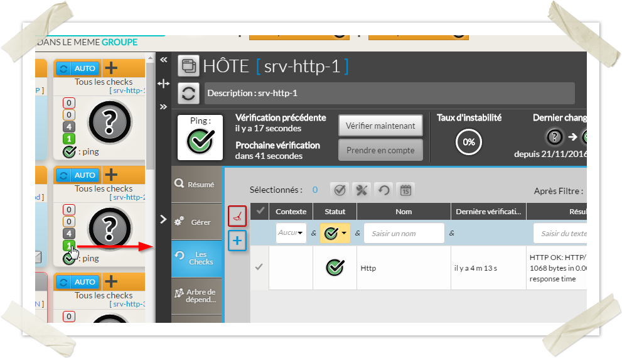Viewport: 622px width, 358px height.
Task: Click red 0 counter on srv-http-1 card
Action: 69,103
